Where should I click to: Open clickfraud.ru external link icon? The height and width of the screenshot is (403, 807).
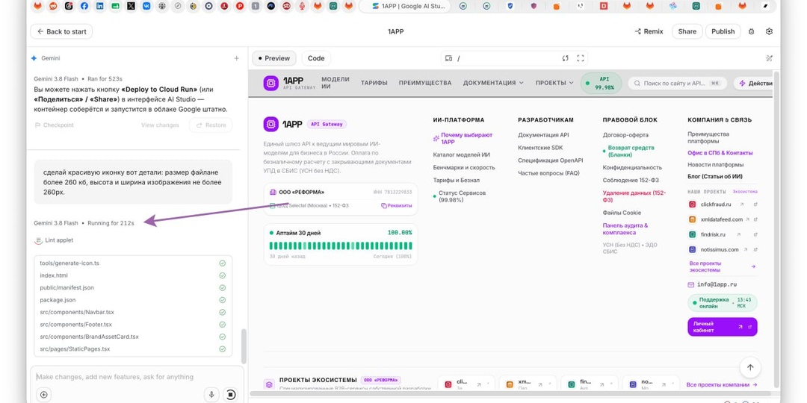click(x=755, y=204)
